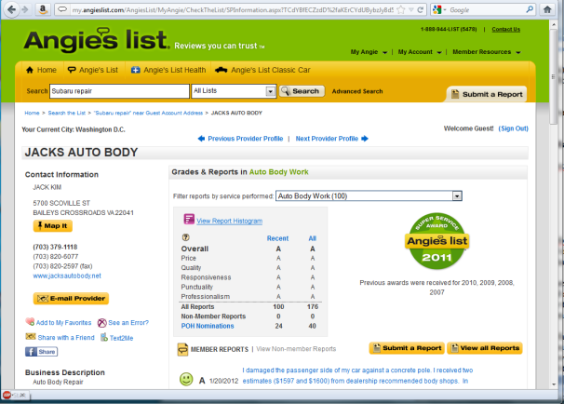Click the Facebook Share button
Screen dimensions: 564x404
point(41,352)
